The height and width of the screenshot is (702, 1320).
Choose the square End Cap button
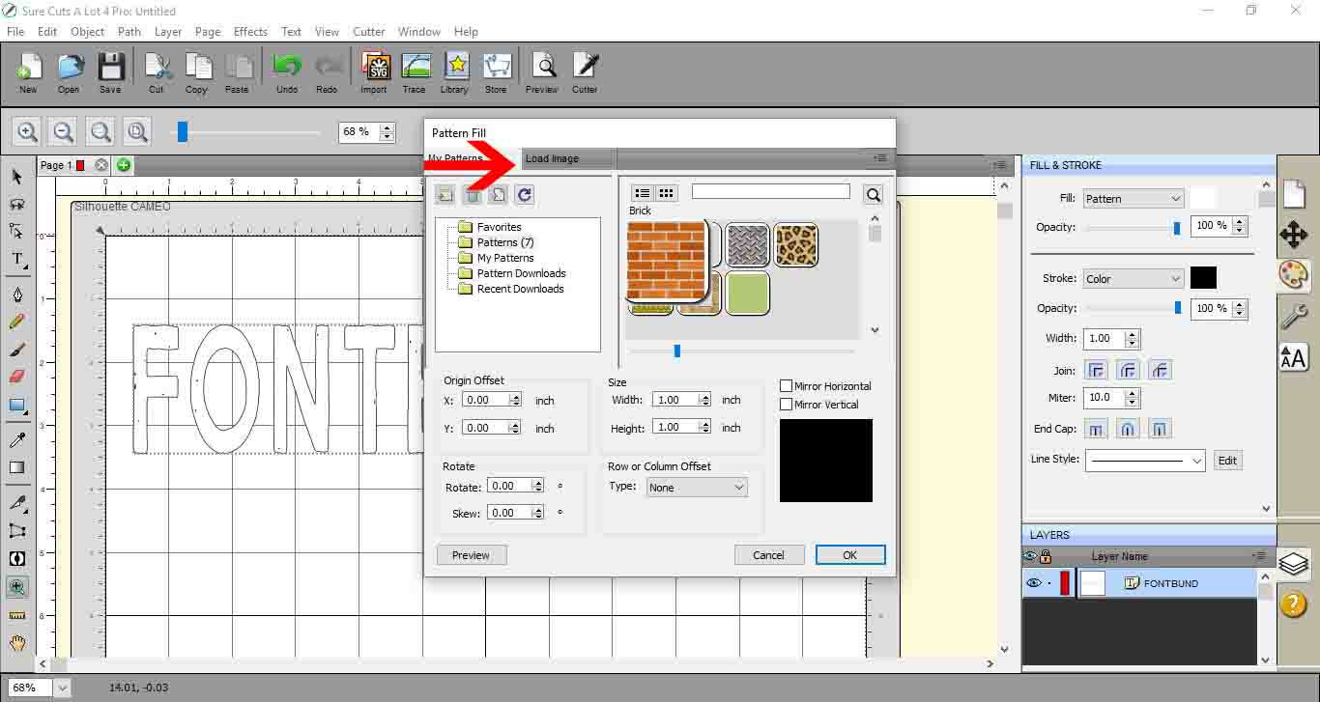click(1160, 429)
